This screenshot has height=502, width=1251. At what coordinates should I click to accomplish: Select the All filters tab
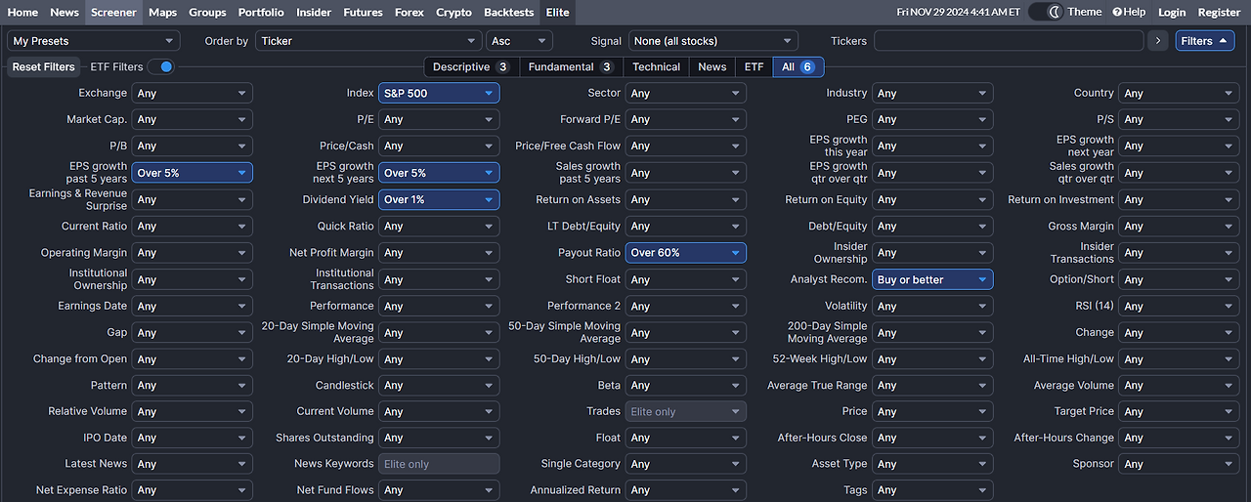pos(798,66)
